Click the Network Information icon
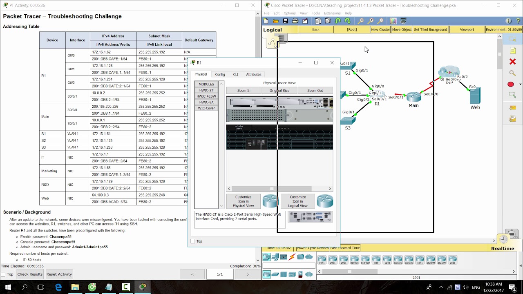523x294 pixels. [x=508, y=21]
